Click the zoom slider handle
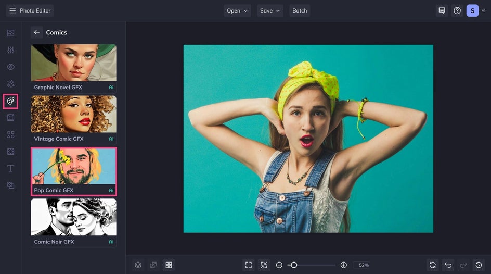The height and width of the screenshot is (274, 491). 294,265
